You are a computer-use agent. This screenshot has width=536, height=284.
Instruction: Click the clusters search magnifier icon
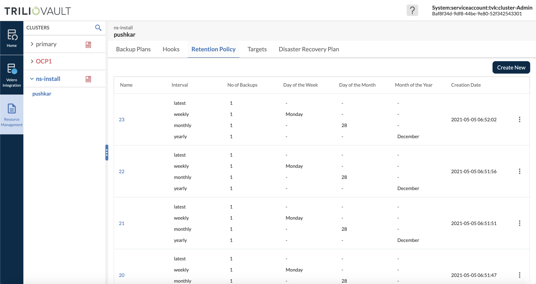[98, 28]
